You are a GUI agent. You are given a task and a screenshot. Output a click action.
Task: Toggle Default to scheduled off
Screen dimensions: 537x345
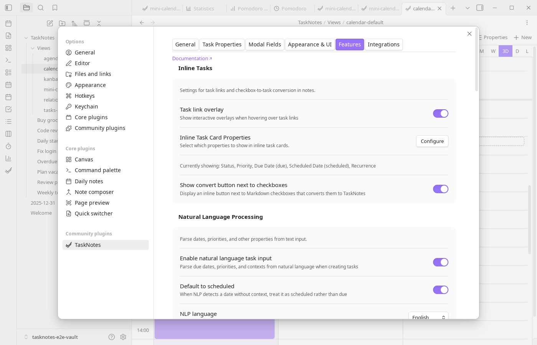pos(440,290)
